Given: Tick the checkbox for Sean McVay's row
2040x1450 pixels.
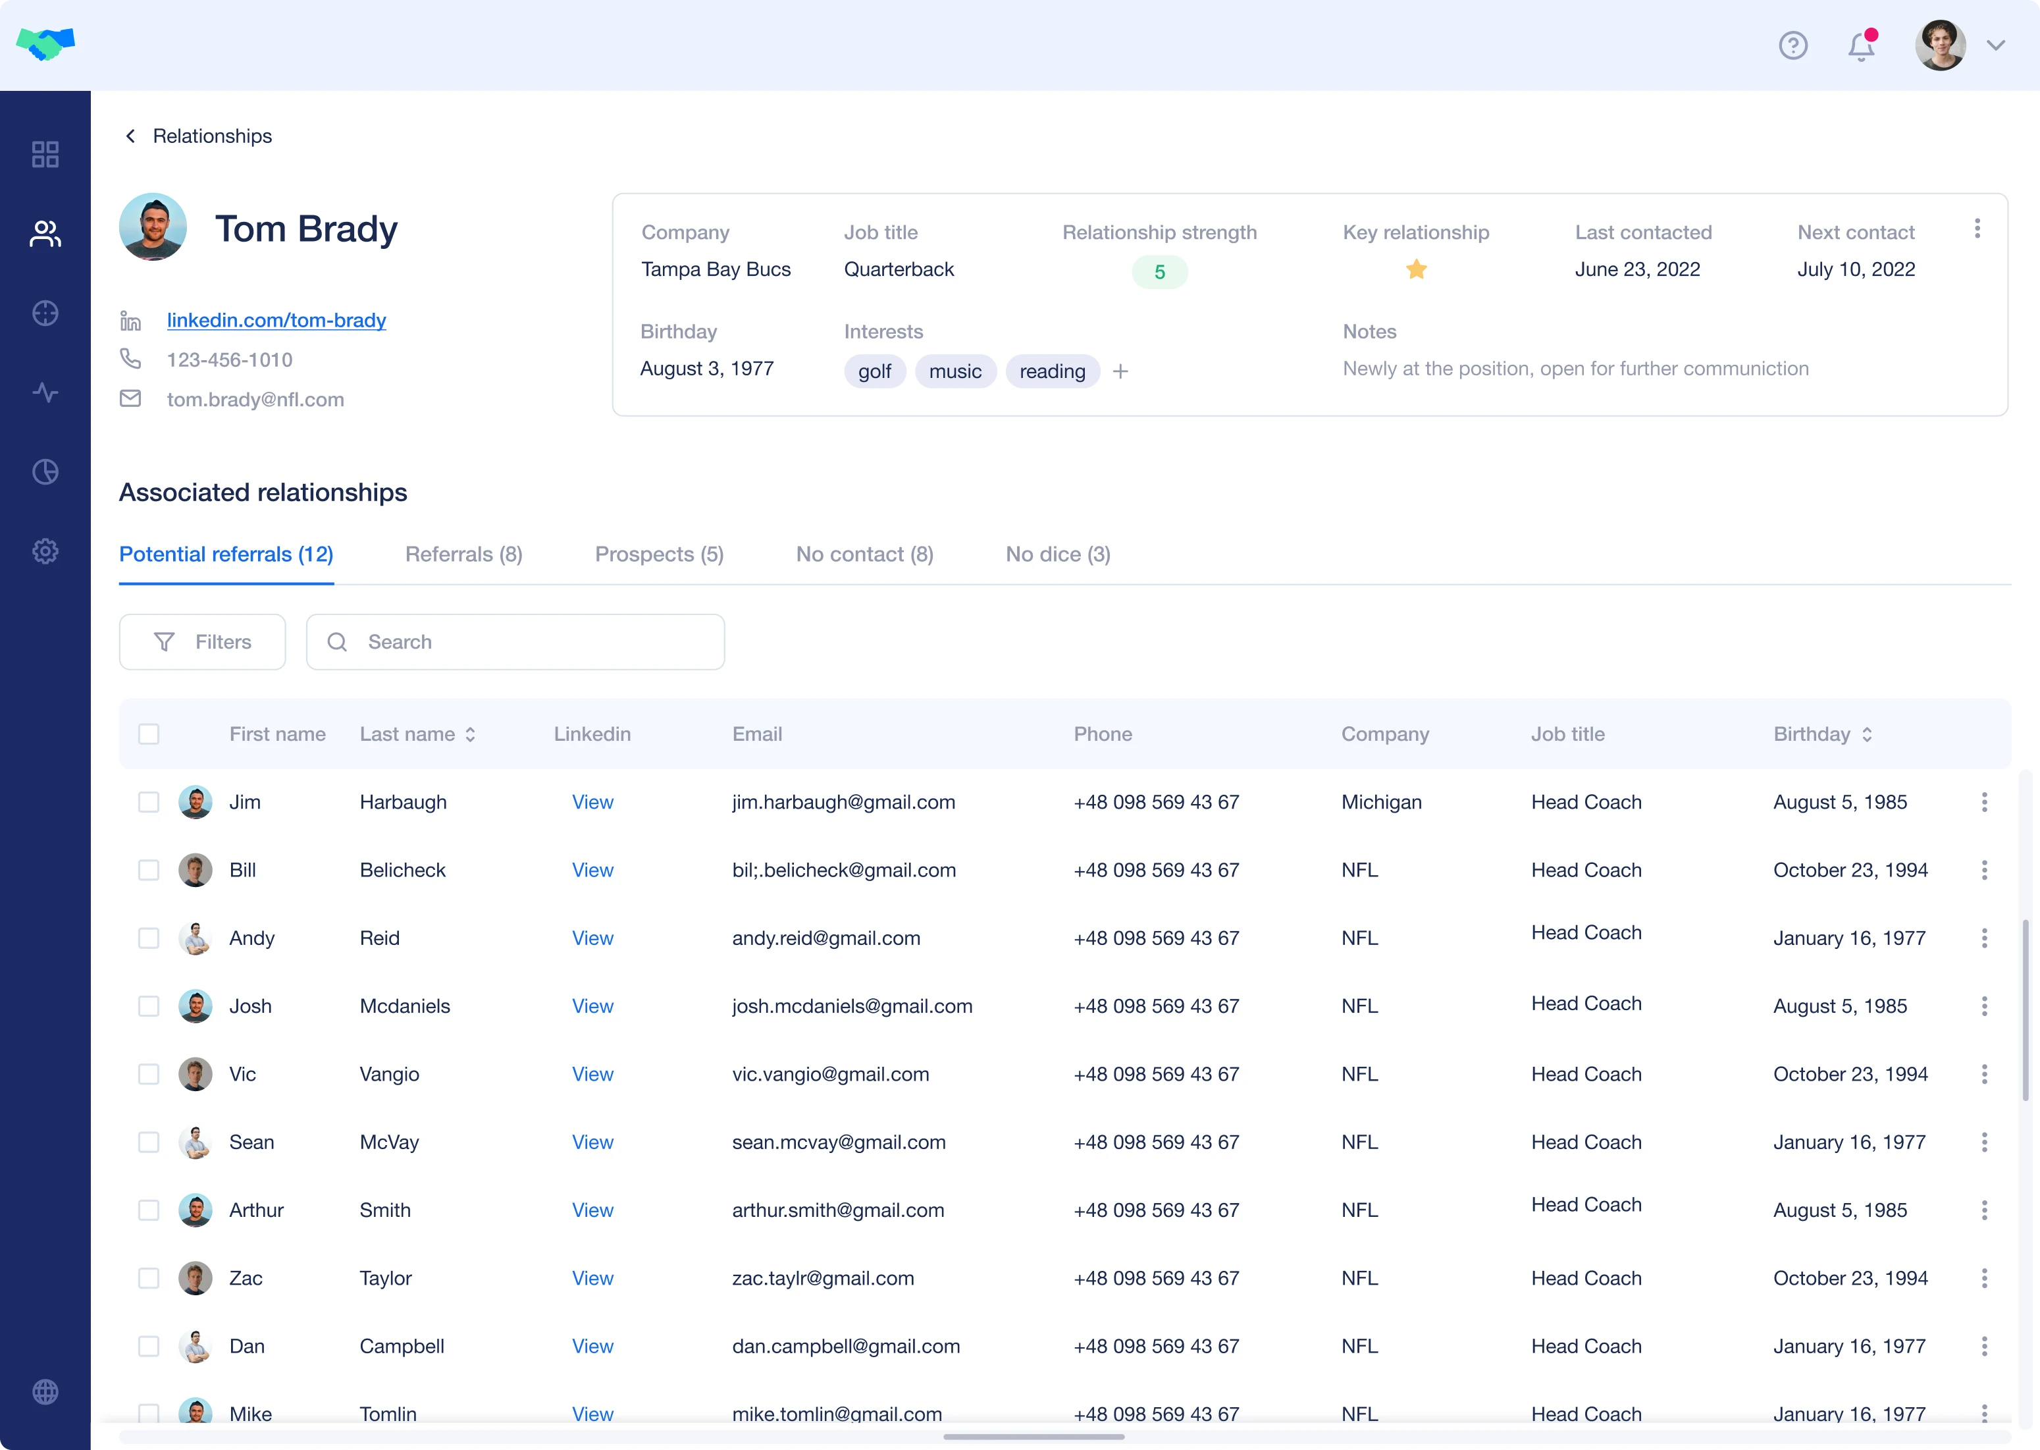Looking at the screenshot, I should (x=148, y=1142).
